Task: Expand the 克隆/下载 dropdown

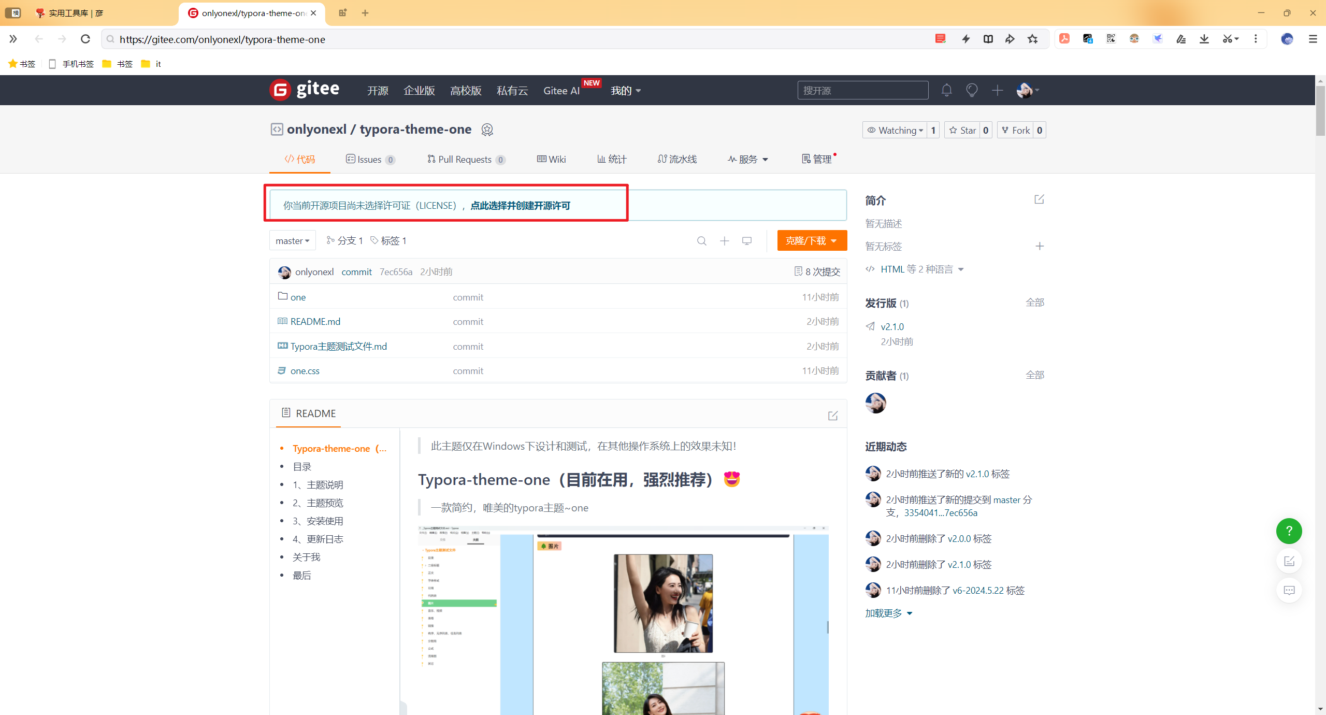Action: click(812, 240)
